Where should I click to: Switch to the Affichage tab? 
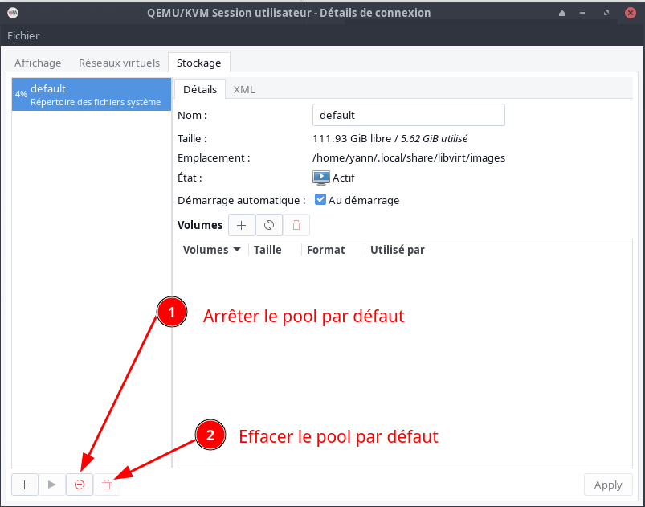(x=38, y=63)
